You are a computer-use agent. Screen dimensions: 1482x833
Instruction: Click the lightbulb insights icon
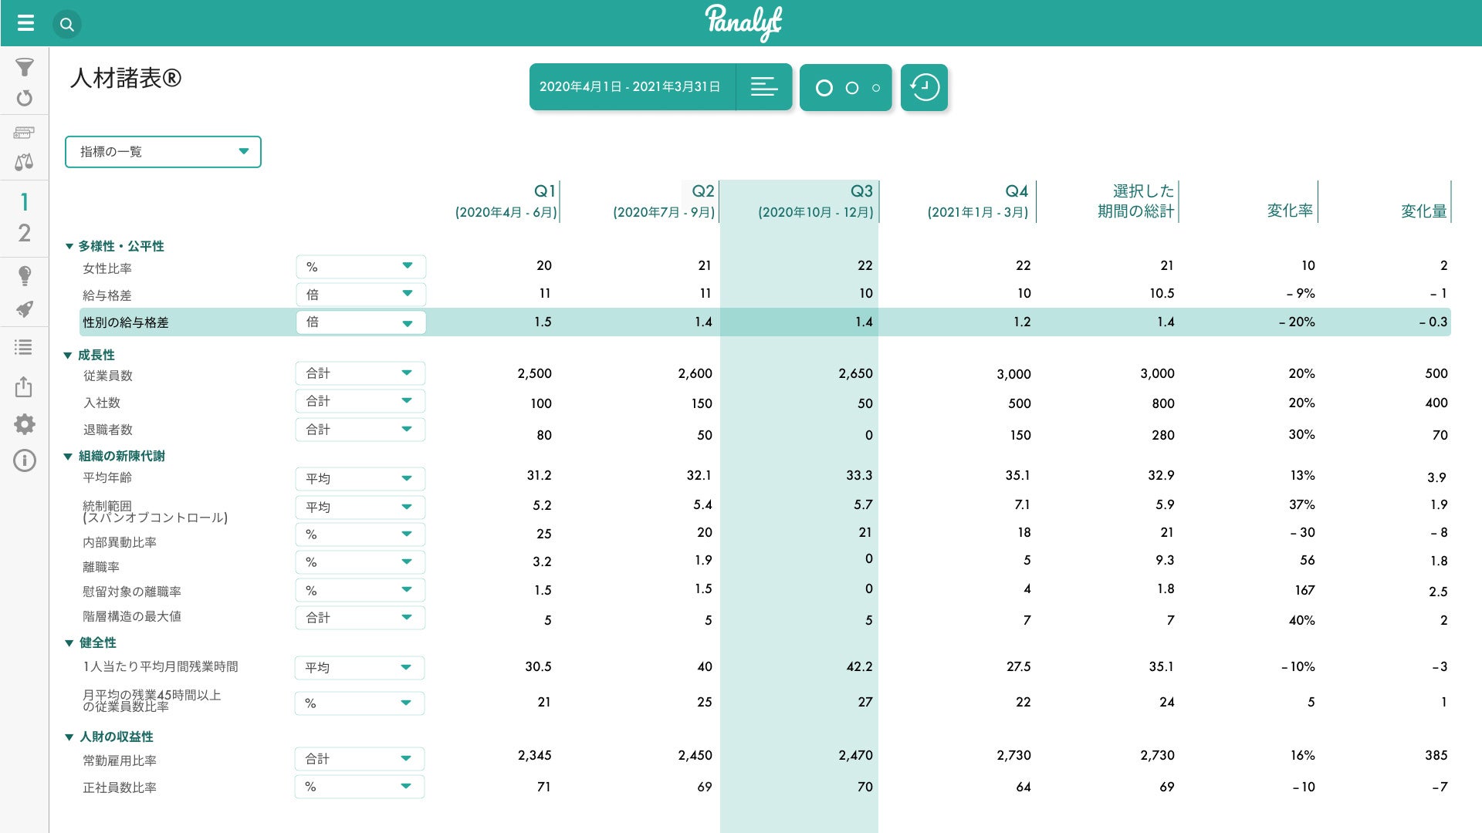[x=25, y=275]
